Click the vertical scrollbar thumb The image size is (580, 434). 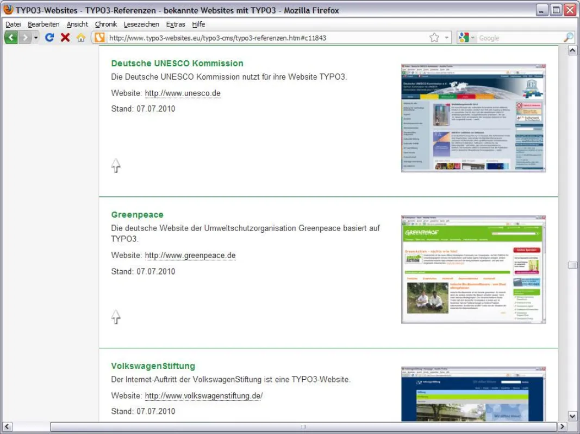click(x=572, y=265)
